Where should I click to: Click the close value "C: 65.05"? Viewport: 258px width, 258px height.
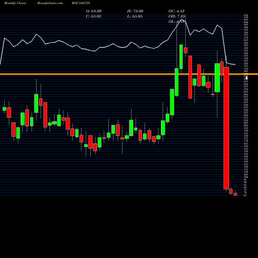(93, 17)
